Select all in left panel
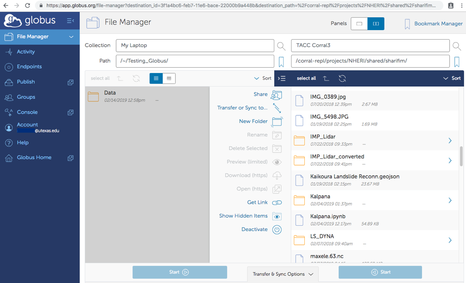 100,78
